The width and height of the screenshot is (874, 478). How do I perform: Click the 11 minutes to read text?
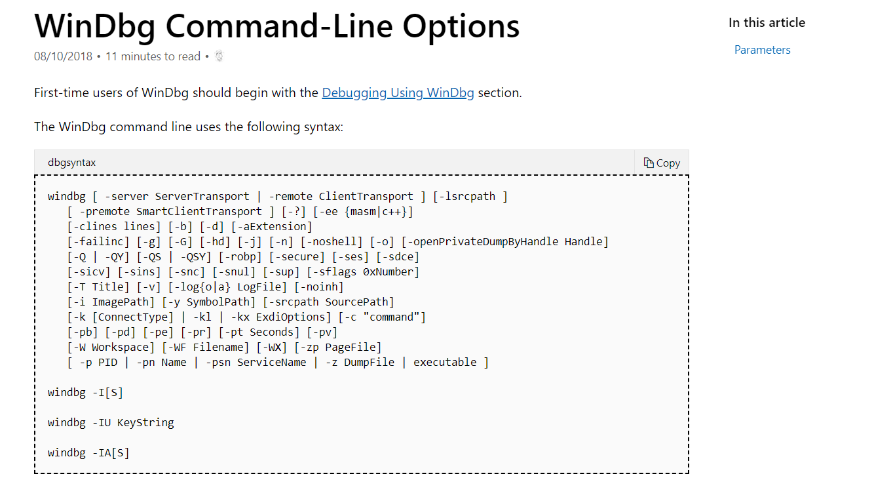pyautogui.click(x=153, y=56)
